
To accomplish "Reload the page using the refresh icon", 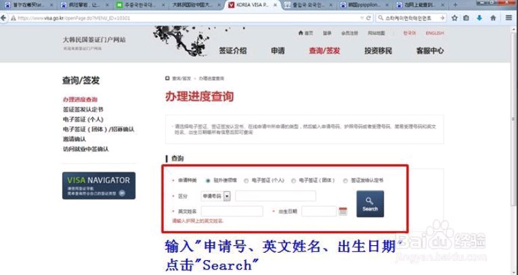I will click(x=369, y=18).
